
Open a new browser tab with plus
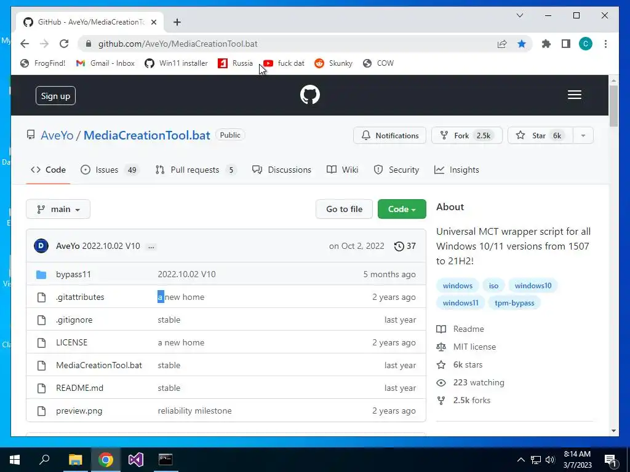coord(177,22)
